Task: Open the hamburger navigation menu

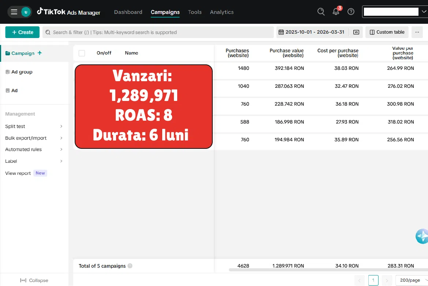Action: [14, 12]
